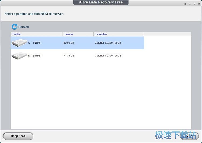Open the title bar menu icon
Viewport: 202px width, 143px height.
185,4
